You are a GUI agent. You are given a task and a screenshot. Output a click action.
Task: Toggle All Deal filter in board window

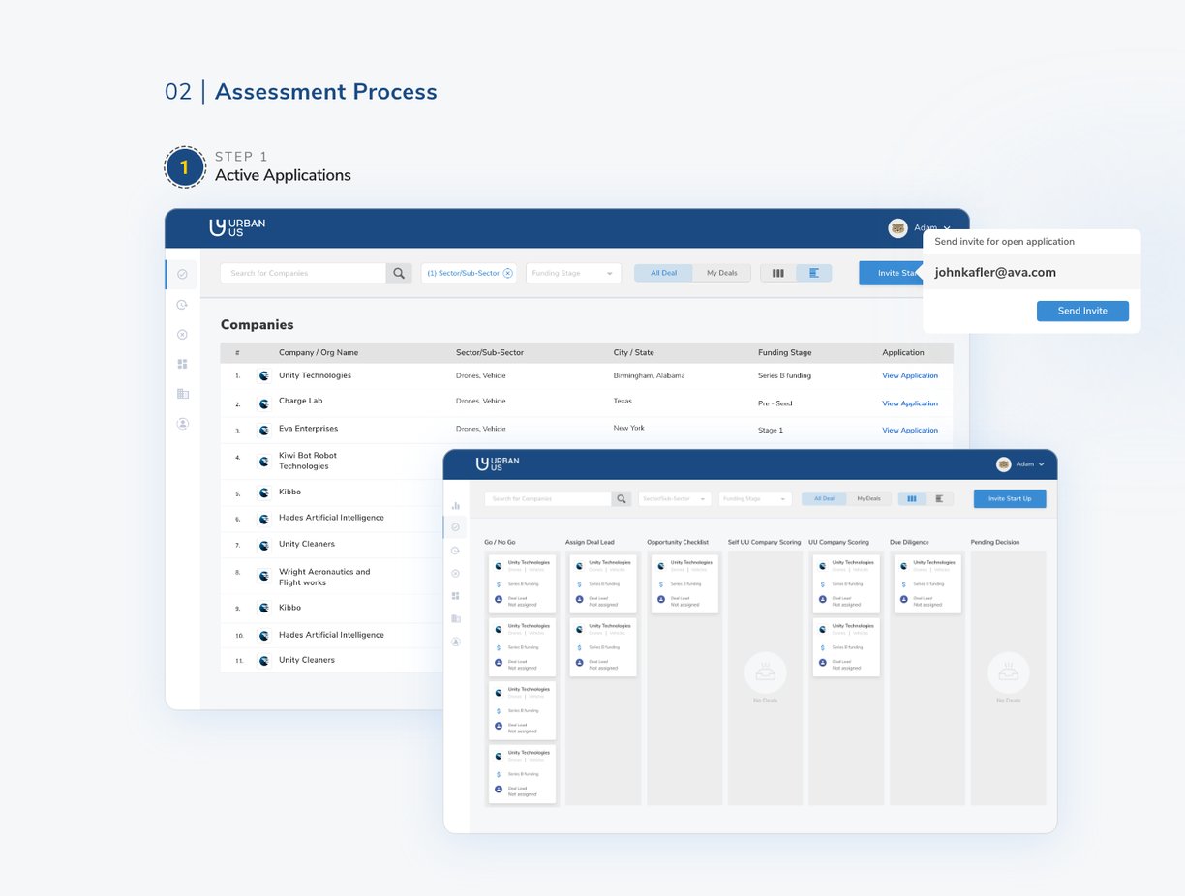pos(824,499)
